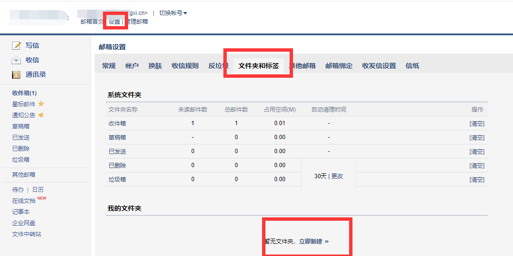Switch to the 常规 settings tab
The width and height of the screenshot is (513, 256).
[x=109, y=66]
